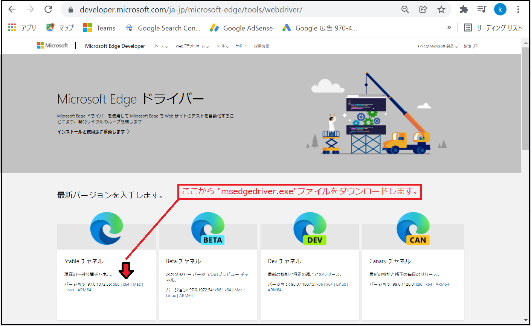Bookmark this page with the star icon

click(441, 9)
